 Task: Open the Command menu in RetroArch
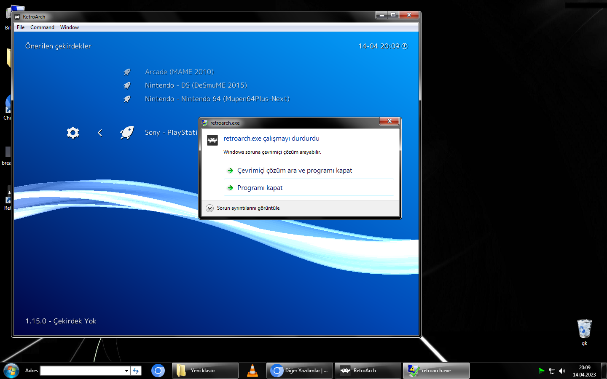(42, 27)
